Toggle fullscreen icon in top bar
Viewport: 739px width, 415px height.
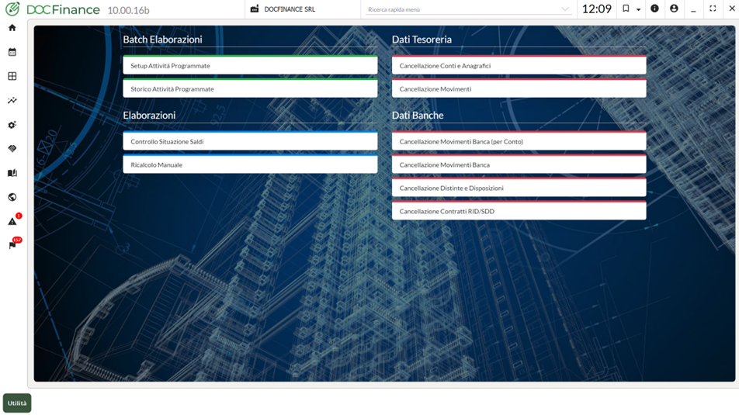pos(713,9)
